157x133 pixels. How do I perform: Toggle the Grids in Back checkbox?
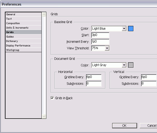coord(52,98)
